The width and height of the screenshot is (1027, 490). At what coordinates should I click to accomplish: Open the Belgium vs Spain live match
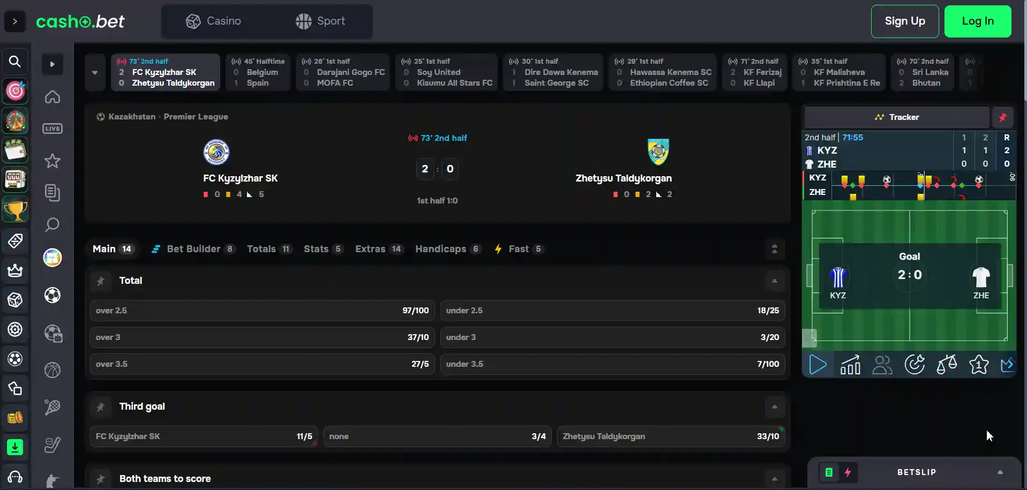258,72
